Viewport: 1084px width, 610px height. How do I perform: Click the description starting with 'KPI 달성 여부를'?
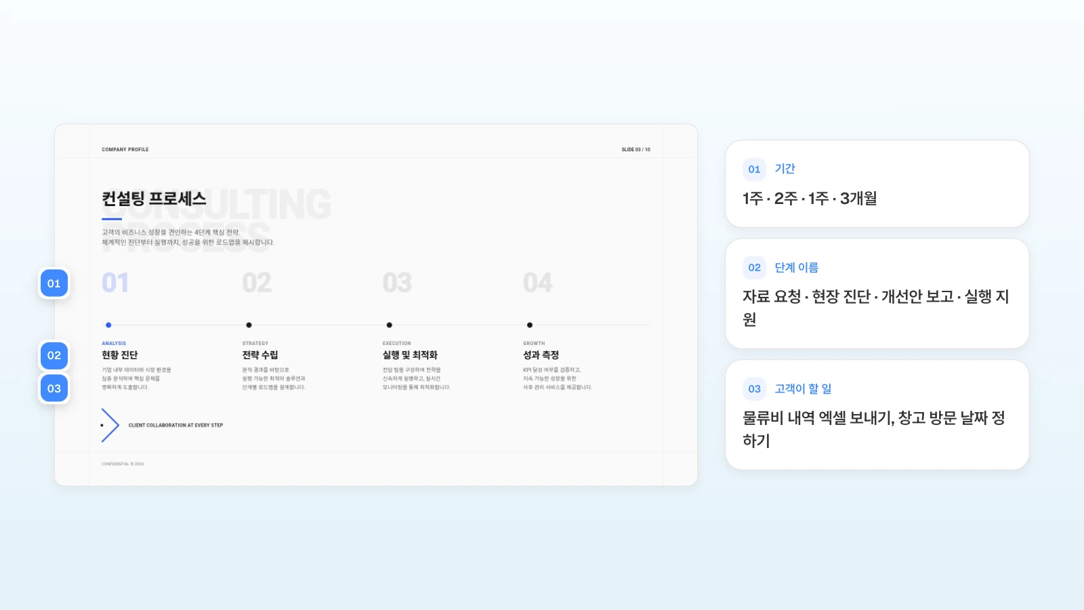coord(558,379)
